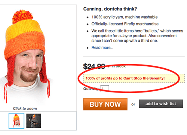187x135 pixels.
Task: Click the $24.99 price text
Action: pyautogui.click(x=94, y=66)
